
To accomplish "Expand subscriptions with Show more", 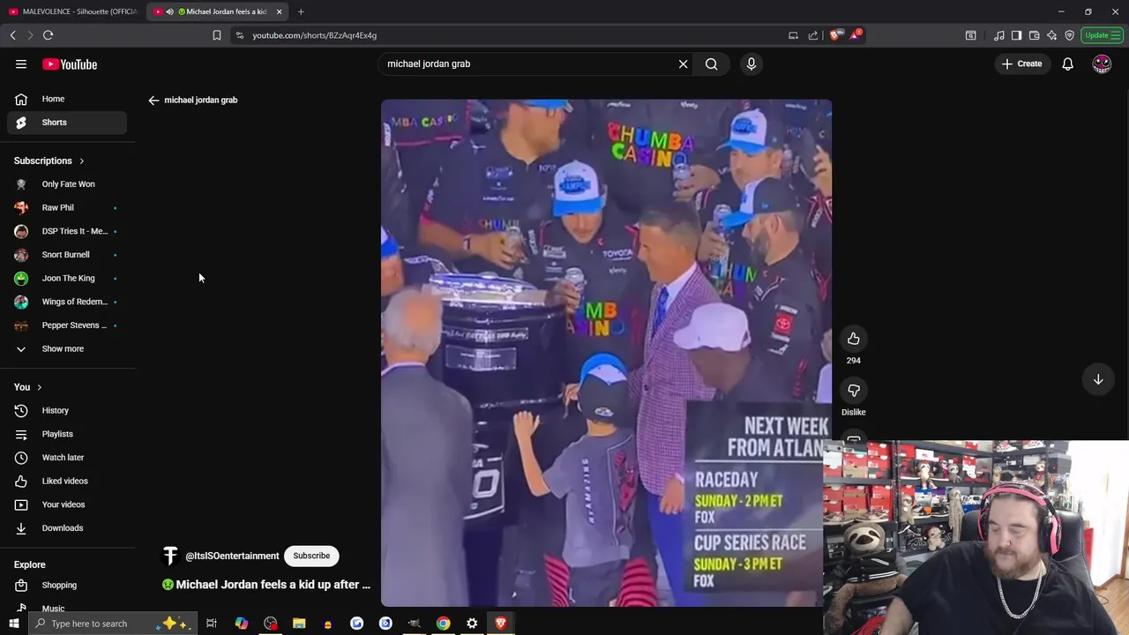I will (67, 348).
